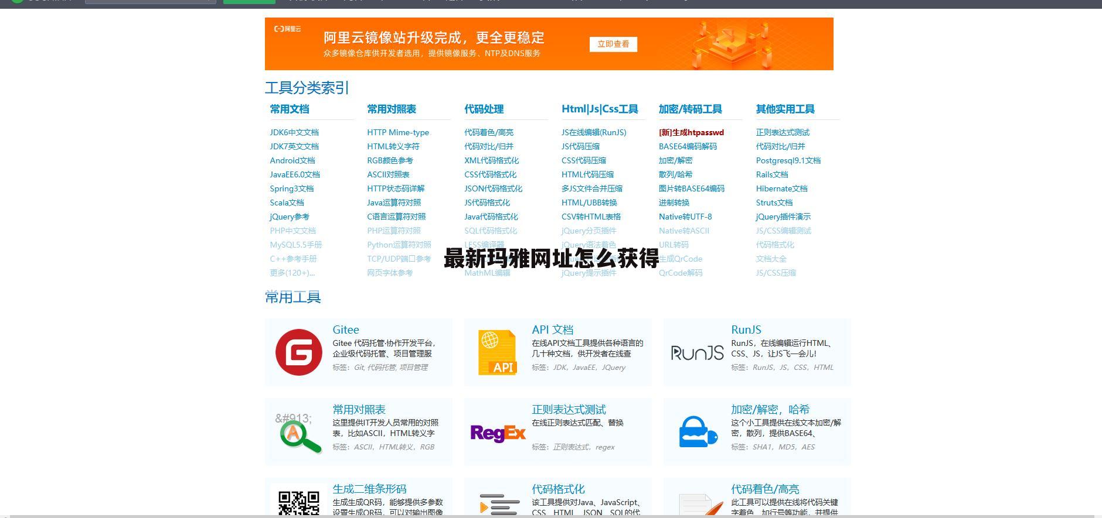Image resolution: width=1102 pixels, height=518 pixels.
Task: Open jQuery参考 link
Action: coord(290,217)
